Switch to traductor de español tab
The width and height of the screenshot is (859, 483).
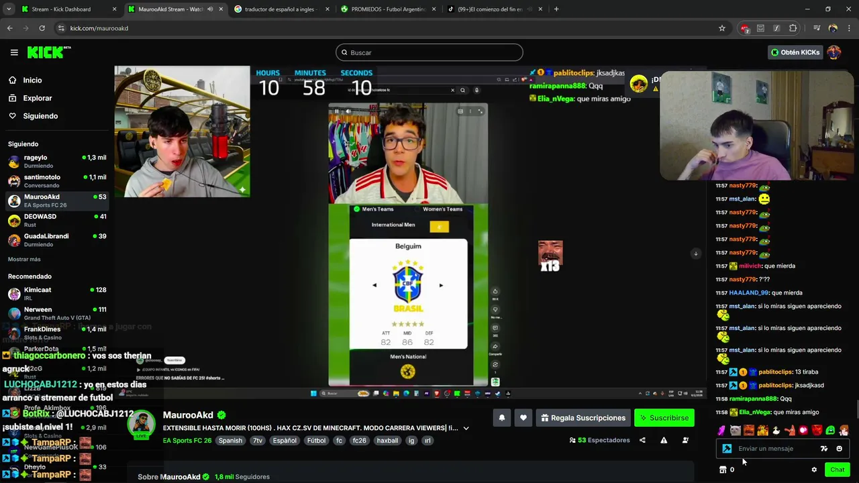click(x=282, y=9)
